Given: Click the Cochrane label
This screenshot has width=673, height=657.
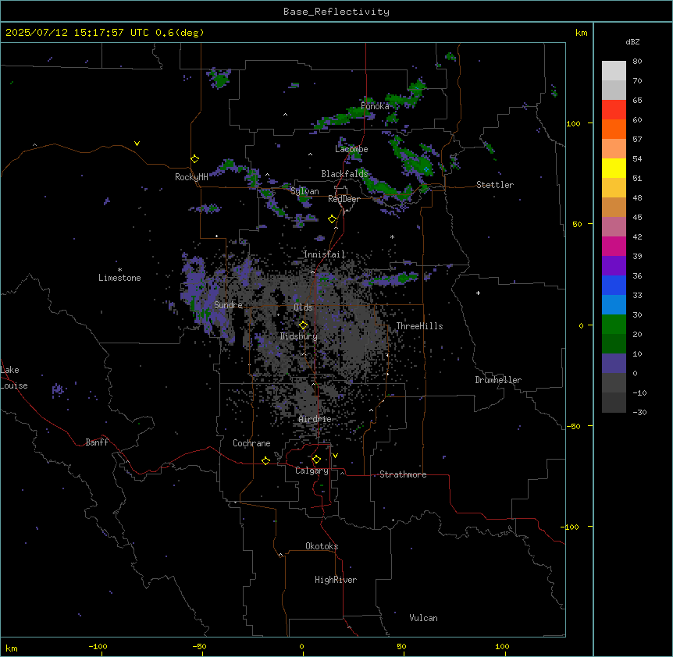Looking at the screenshot, I should point(251,443).
